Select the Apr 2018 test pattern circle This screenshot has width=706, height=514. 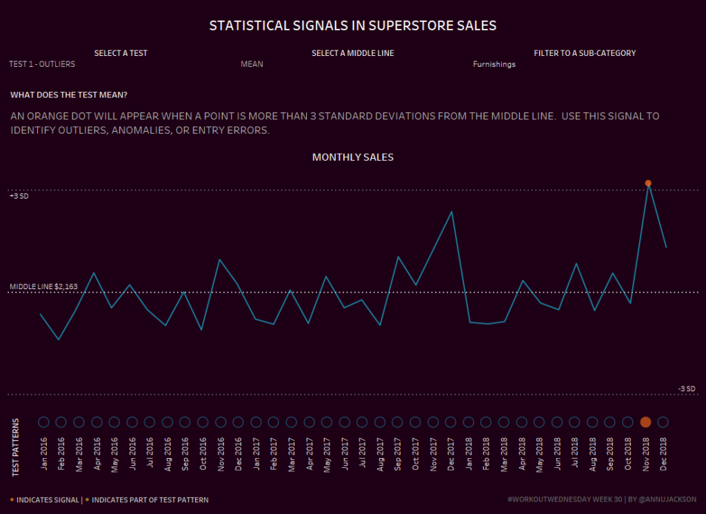click(x=521, y=422)
